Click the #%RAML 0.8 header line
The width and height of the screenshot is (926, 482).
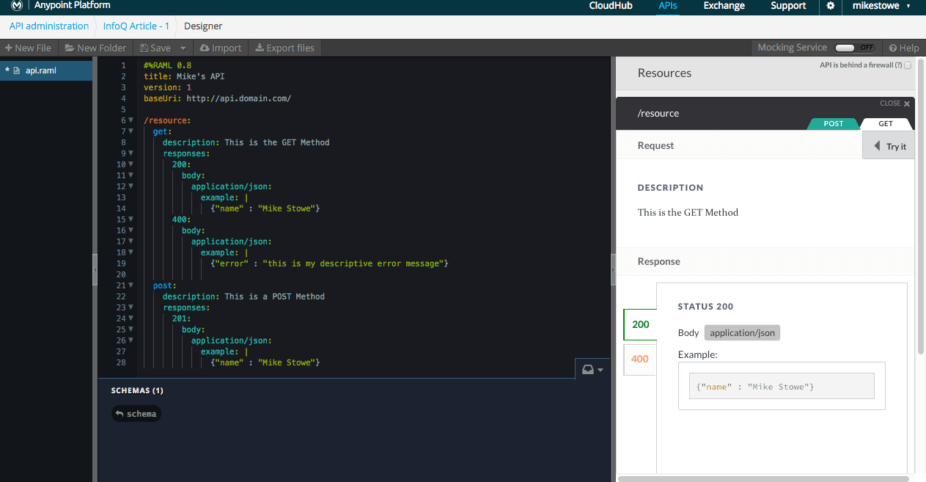click(x=167, y=65)
